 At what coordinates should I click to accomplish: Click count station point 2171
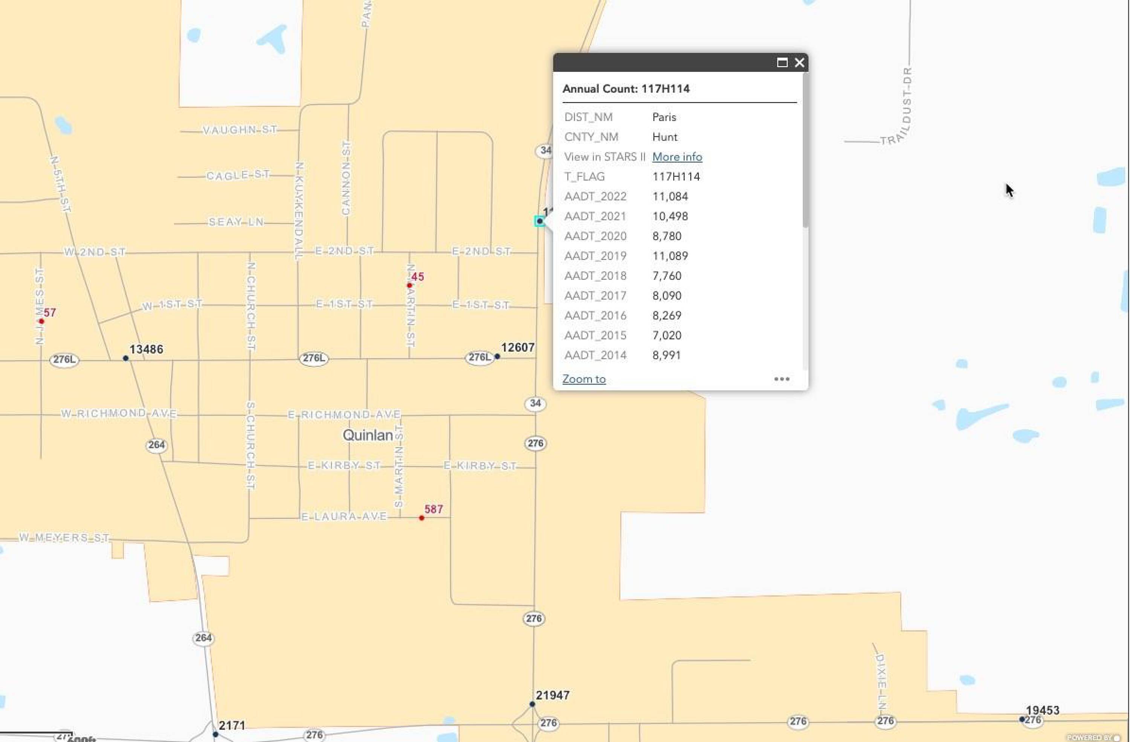215,734
